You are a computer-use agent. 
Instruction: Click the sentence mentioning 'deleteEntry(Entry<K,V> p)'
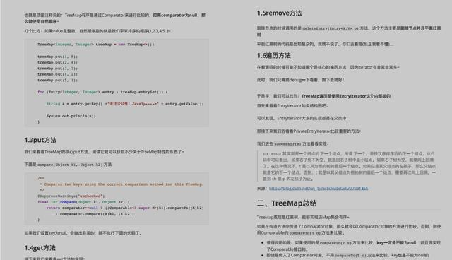(x=349, y=31)
